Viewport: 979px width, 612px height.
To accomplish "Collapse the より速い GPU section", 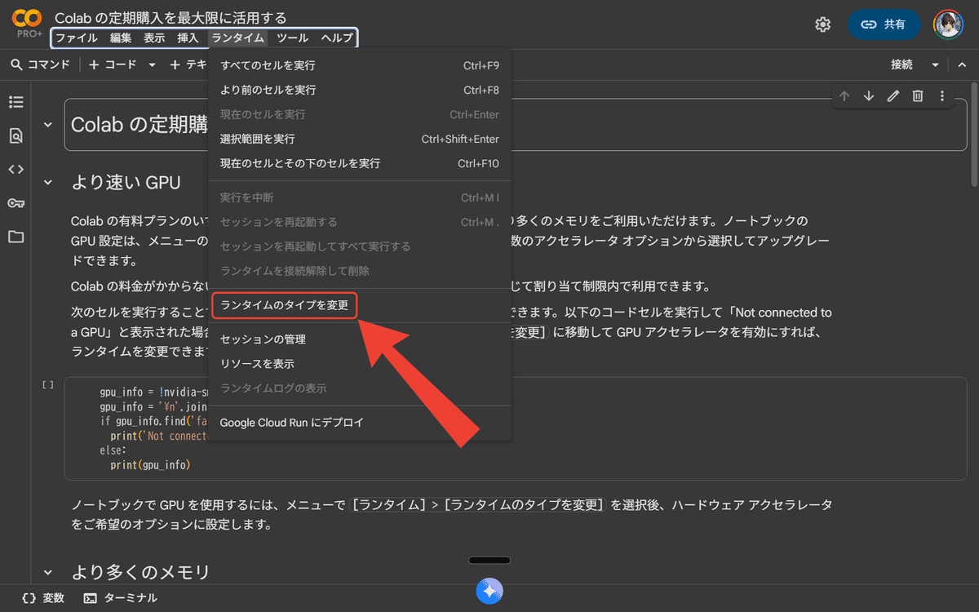I will (x=47, y=182).
